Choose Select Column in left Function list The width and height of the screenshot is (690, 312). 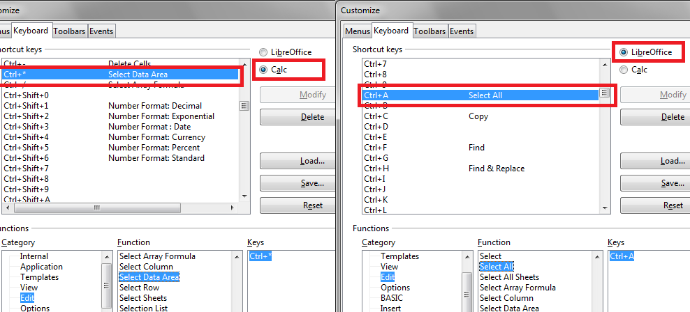click(x=146, y=267)
